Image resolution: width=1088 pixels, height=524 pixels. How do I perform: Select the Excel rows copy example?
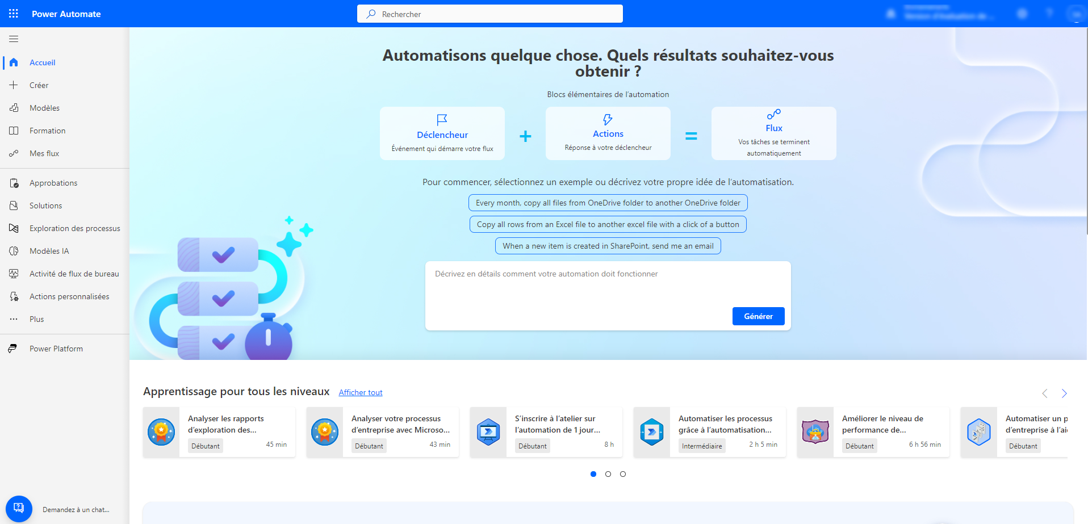pyautogui.click(x=608, y=224)
